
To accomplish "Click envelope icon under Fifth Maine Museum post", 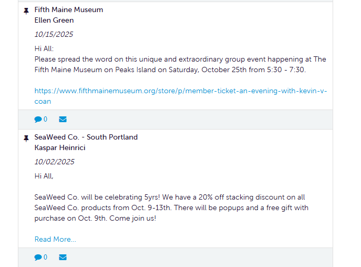I will 63,120.
